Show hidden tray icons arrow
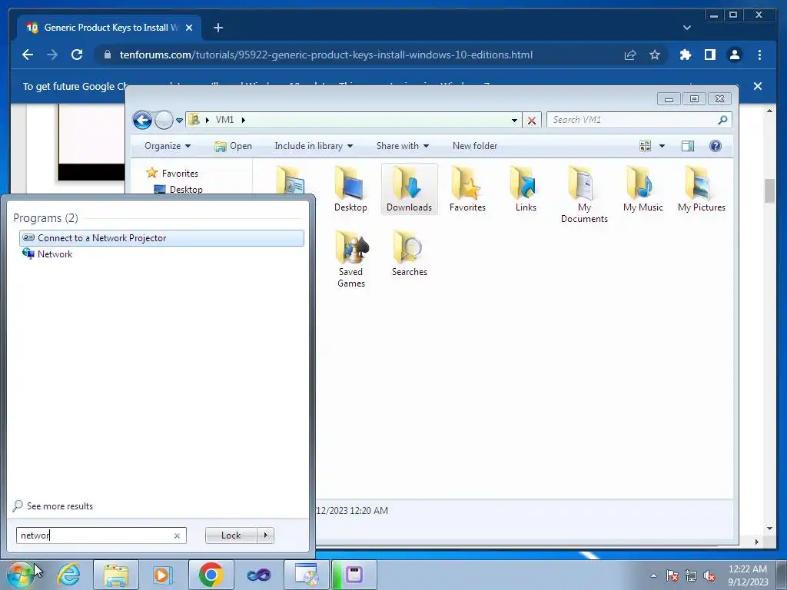Image resolution: width=787 pixels, height=590 pixels. point(653,575)
